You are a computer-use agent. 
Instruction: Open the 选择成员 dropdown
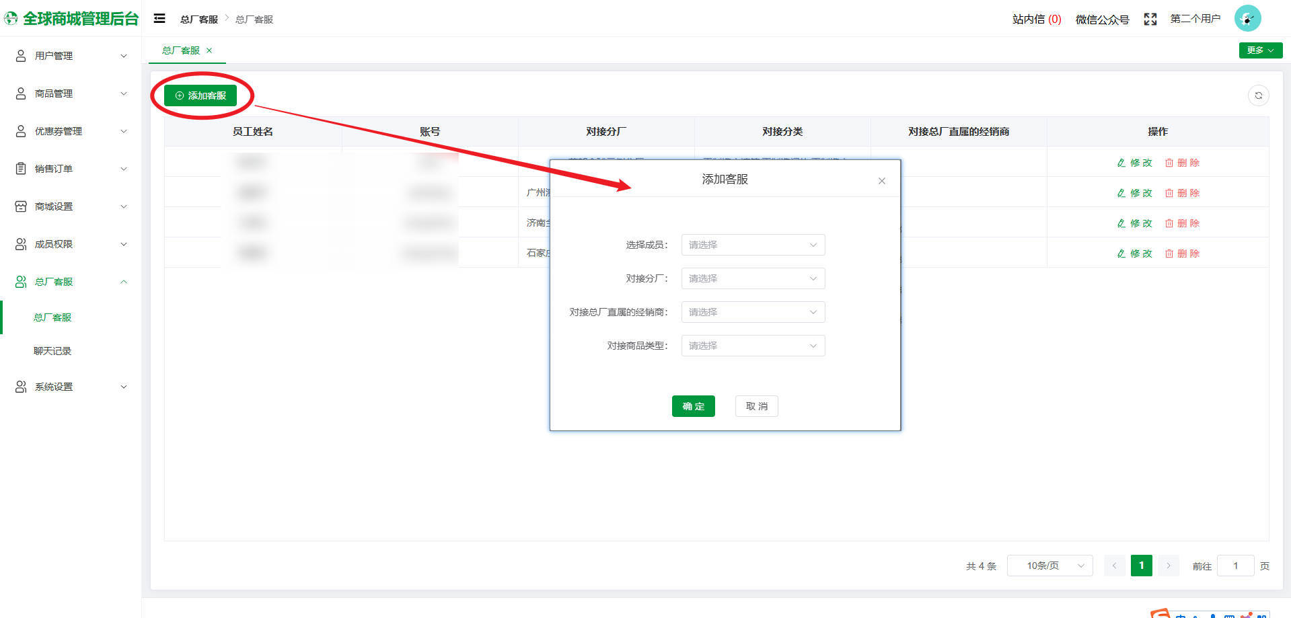coord(753,245)
